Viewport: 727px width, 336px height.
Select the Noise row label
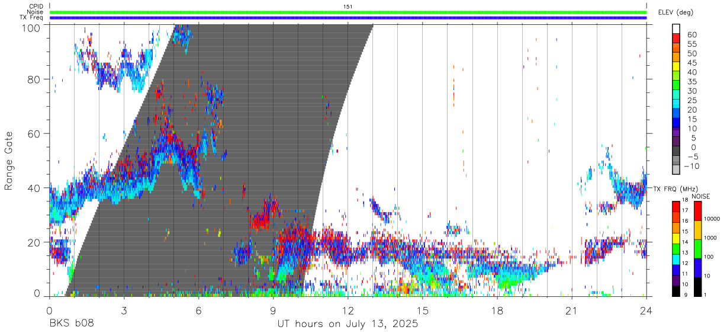[34, 12]
